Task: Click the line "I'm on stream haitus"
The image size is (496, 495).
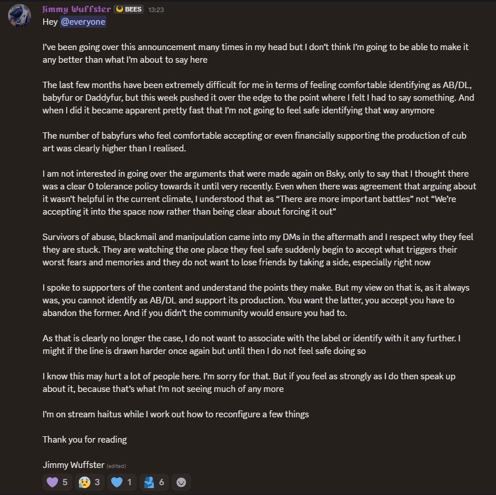Action: (x=175, y=414)
